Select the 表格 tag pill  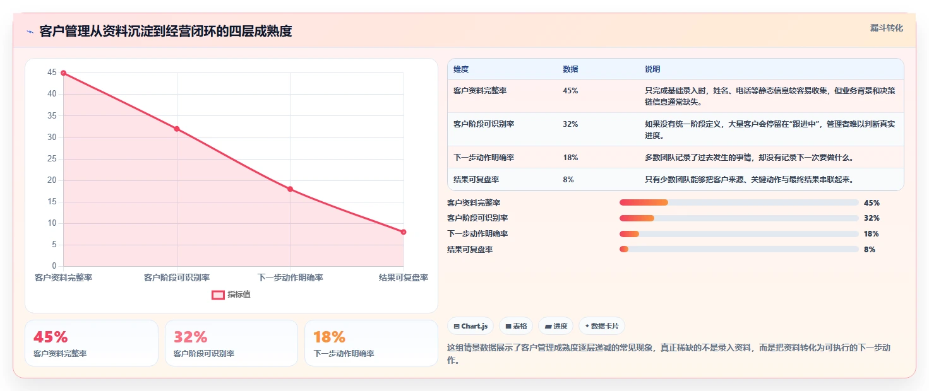pyautogui.click(x=516, y=326)
